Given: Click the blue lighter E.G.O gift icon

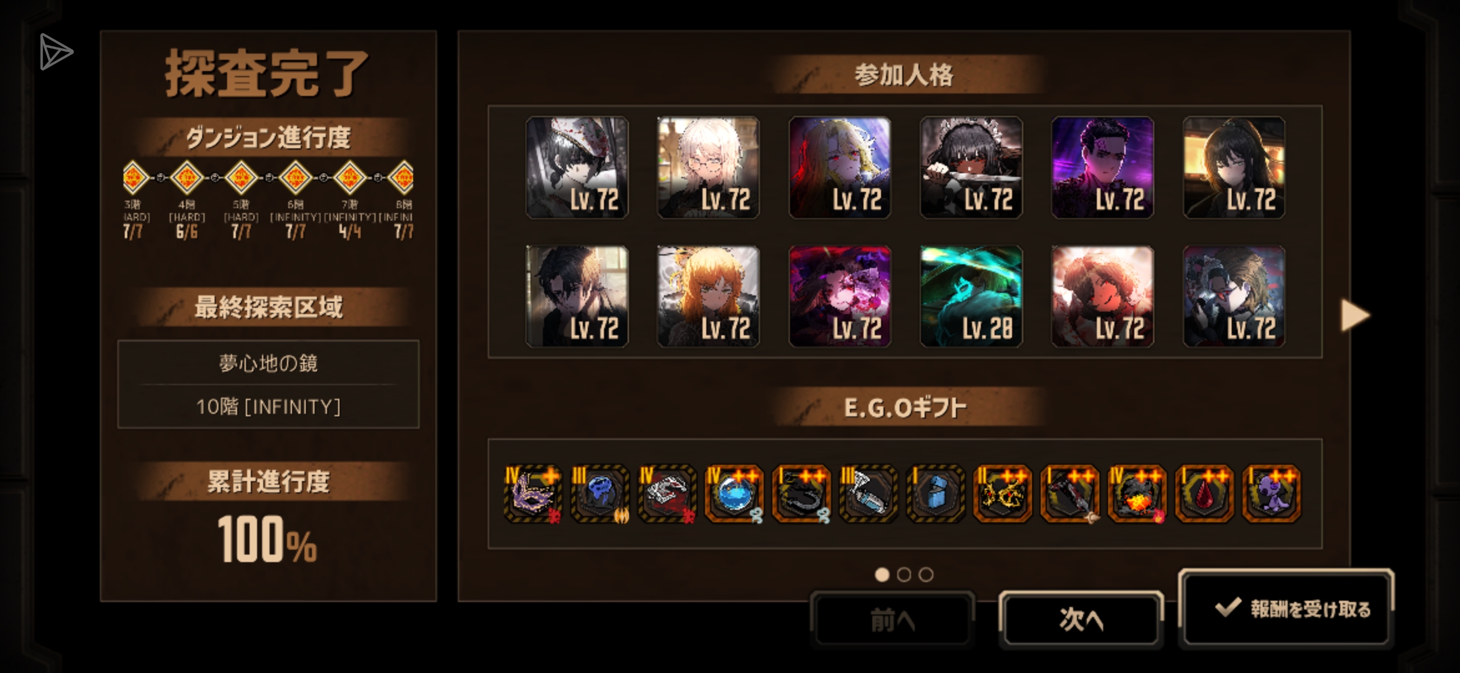Looking at the screenshot, I should (x=935, y=494).
